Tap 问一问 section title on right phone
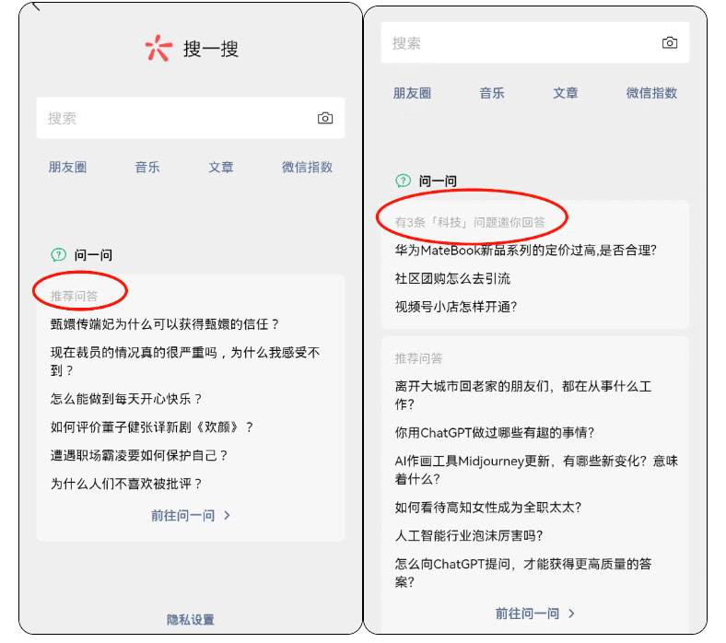Viewport: 726px width, 643px height. tap(438, 181)
